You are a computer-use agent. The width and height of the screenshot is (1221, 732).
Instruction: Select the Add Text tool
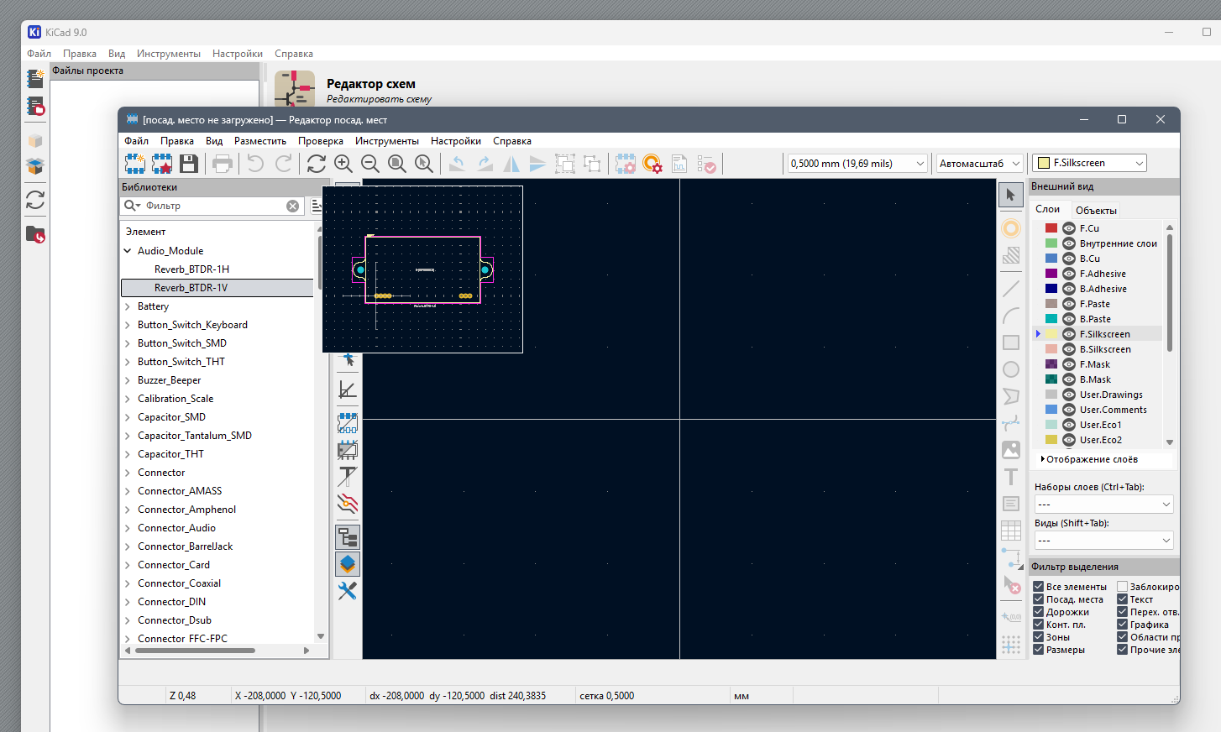tap(1011, 477)
